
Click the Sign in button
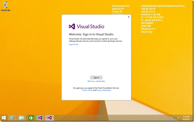(96, 77)
